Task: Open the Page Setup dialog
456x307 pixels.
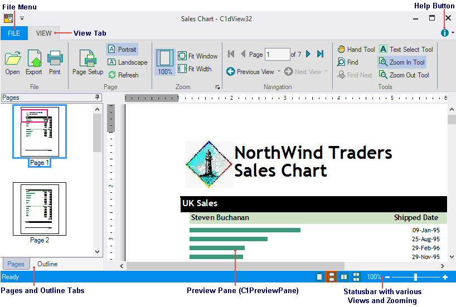Action: [x=88, y=62]
